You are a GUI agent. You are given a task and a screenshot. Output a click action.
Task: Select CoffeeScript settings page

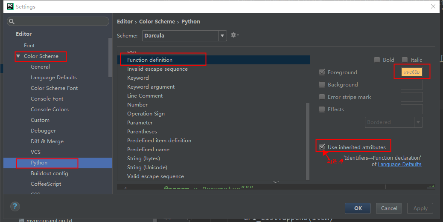pyautogui.click(x=46, y=184)
